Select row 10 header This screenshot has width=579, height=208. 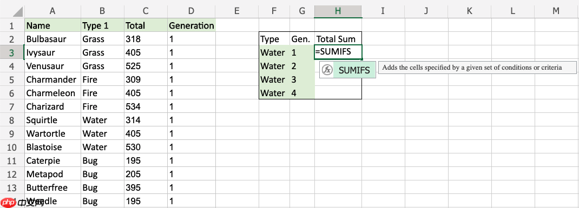(x=12, y=147)
